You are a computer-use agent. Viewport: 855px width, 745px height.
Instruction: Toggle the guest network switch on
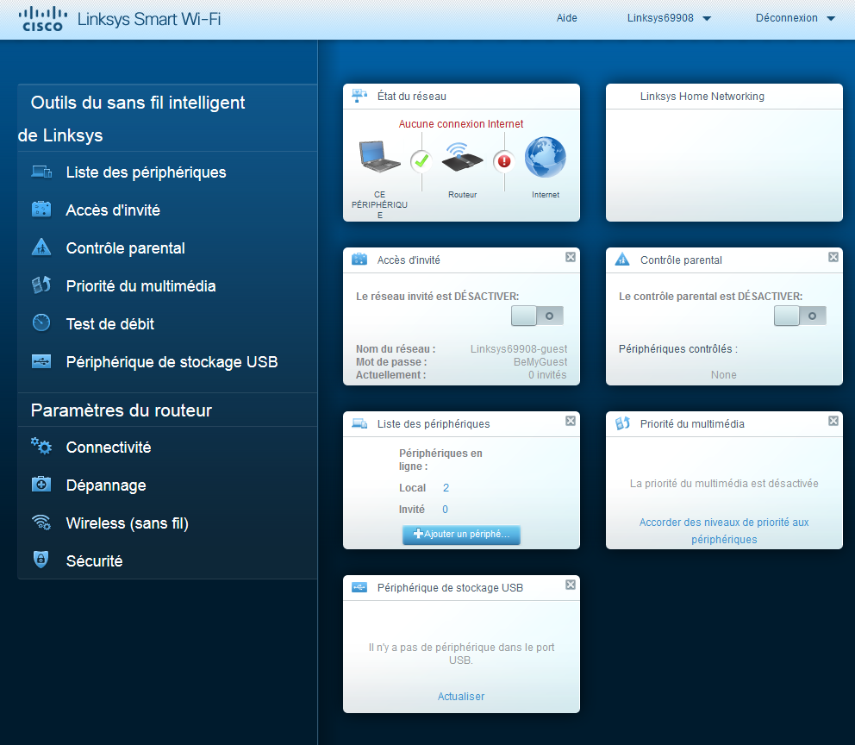coord(537,316)
